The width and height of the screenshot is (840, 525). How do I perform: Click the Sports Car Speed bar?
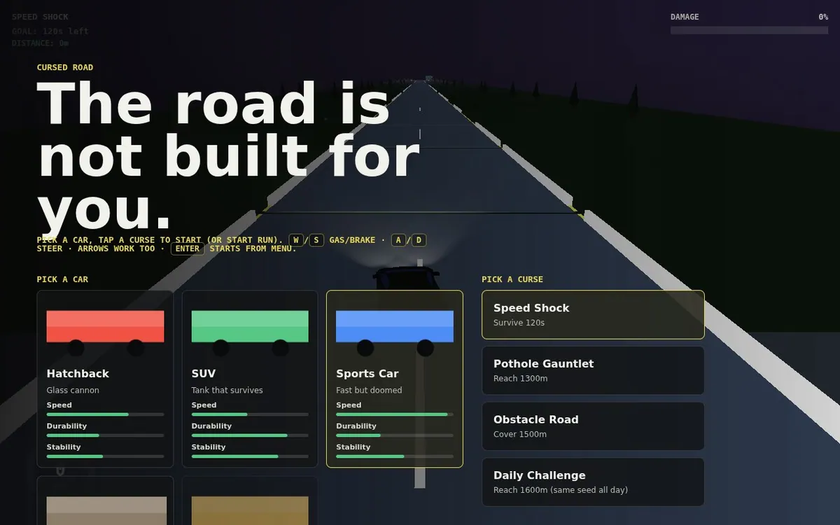tap(395, 414)
